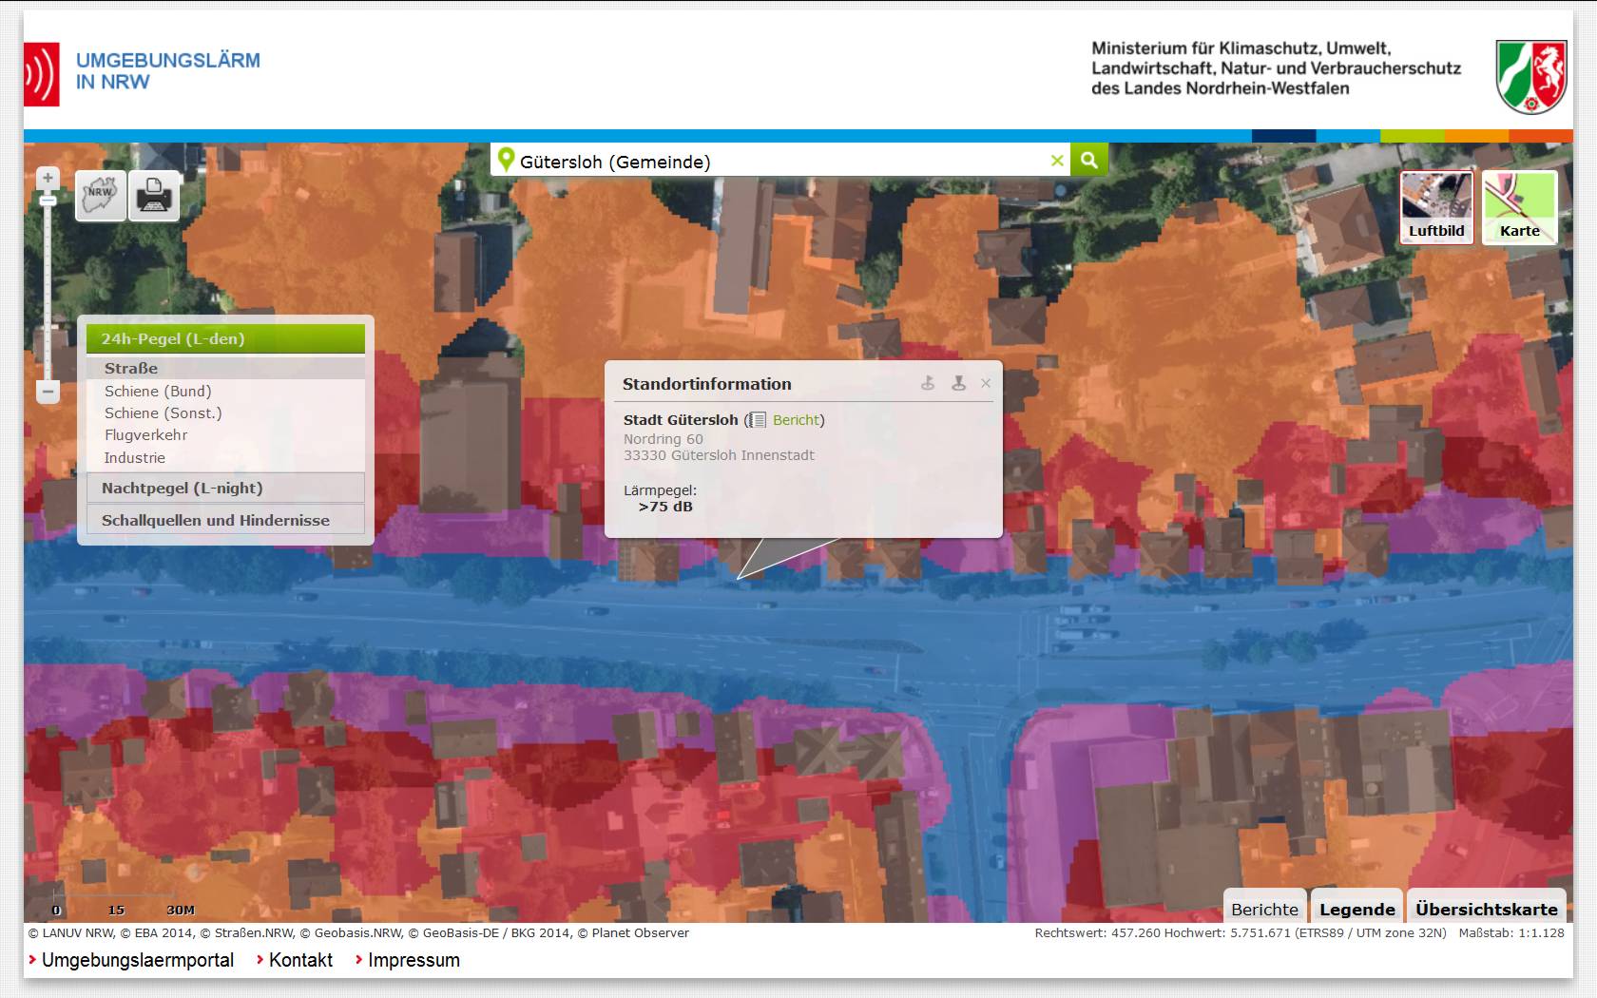Click the zoom in plus button
This screenshot has height=998, width=1597.
48,178
